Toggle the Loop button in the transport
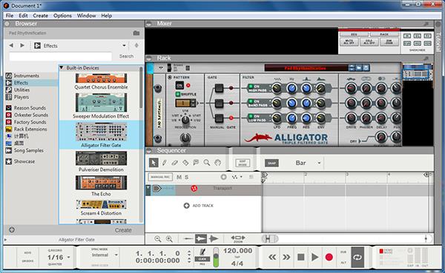The width and height of the screenshot is (445, 273). click(x=357, y=257)
